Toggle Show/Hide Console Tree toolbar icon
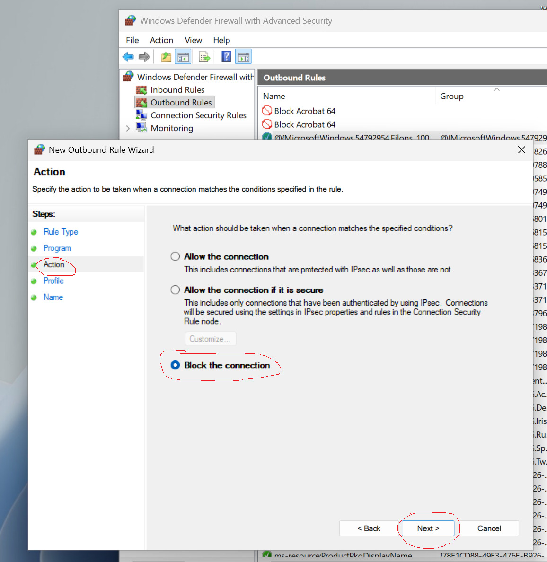Screen dimensions: 547x562 [183, 57]
